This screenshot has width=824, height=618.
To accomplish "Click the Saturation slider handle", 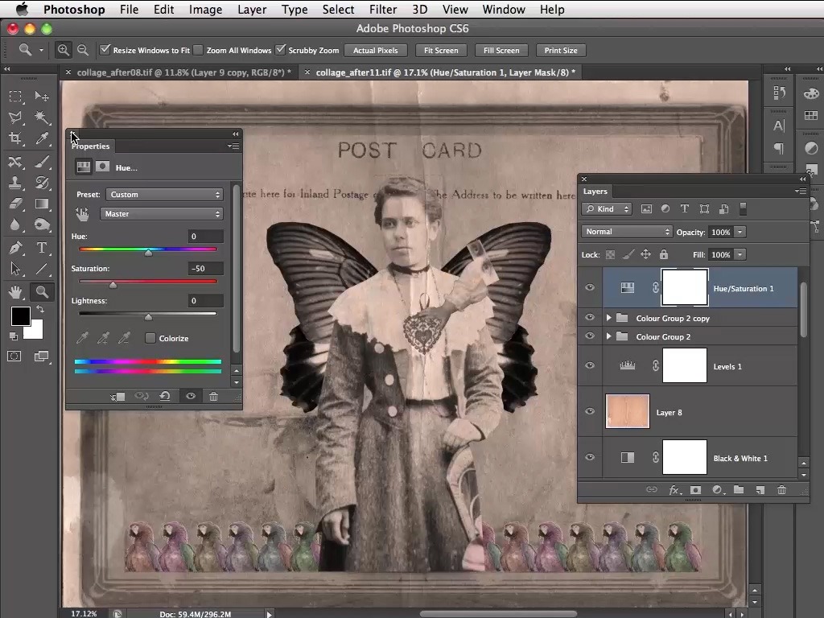I will [x=113, y=284].
